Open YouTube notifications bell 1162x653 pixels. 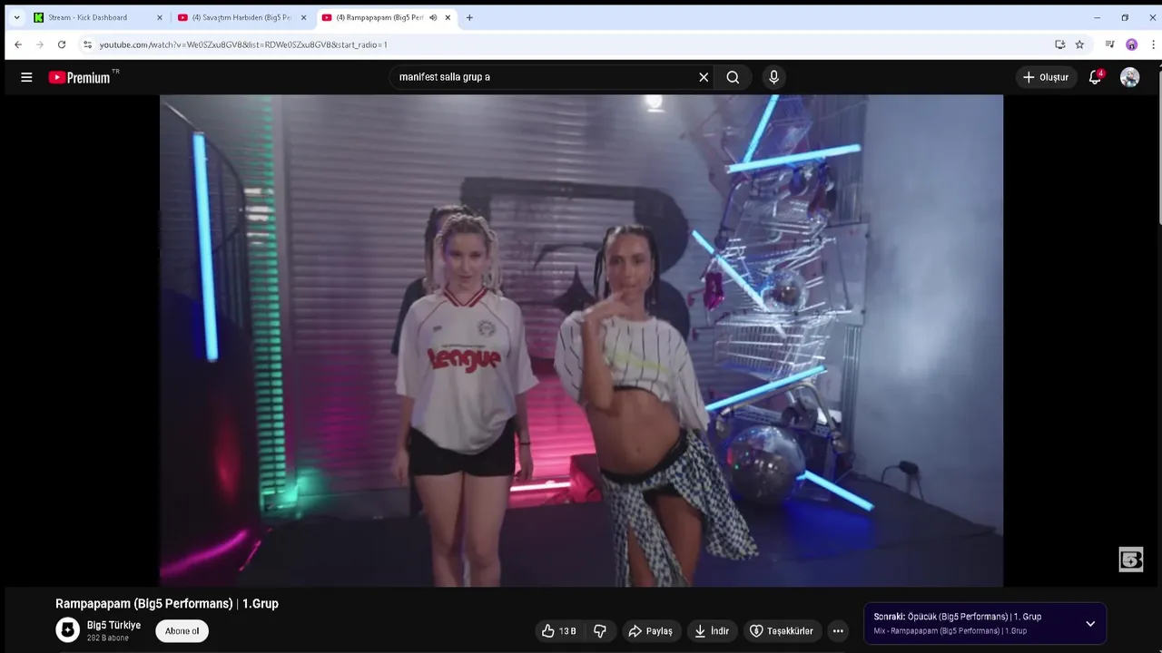[1095, 77]
